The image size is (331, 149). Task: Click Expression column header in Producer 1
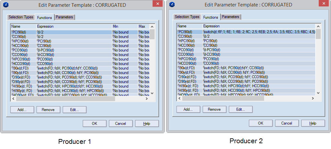[x=73, y=26]
